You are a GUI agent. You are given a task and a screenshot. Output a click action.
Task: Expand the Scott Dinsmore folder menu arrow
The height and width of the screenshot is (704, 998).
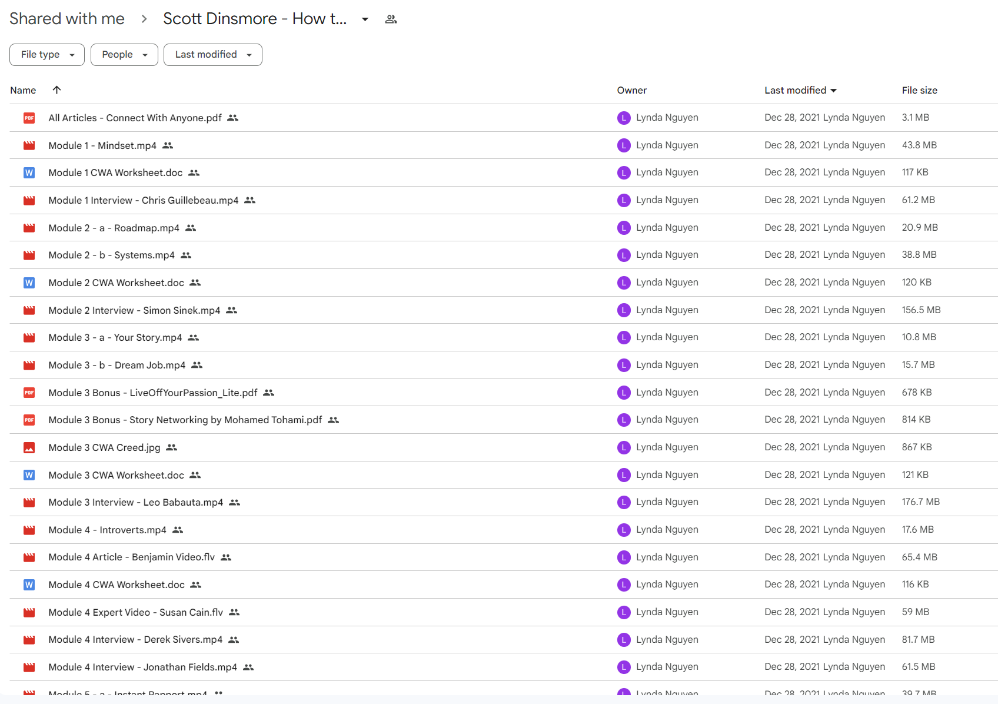[x=365, y=19]
